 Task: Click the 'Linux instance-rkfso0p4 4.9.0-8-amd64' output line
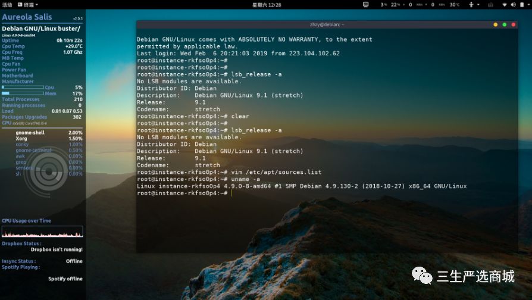pyautogui.click(x=302, y=186)
